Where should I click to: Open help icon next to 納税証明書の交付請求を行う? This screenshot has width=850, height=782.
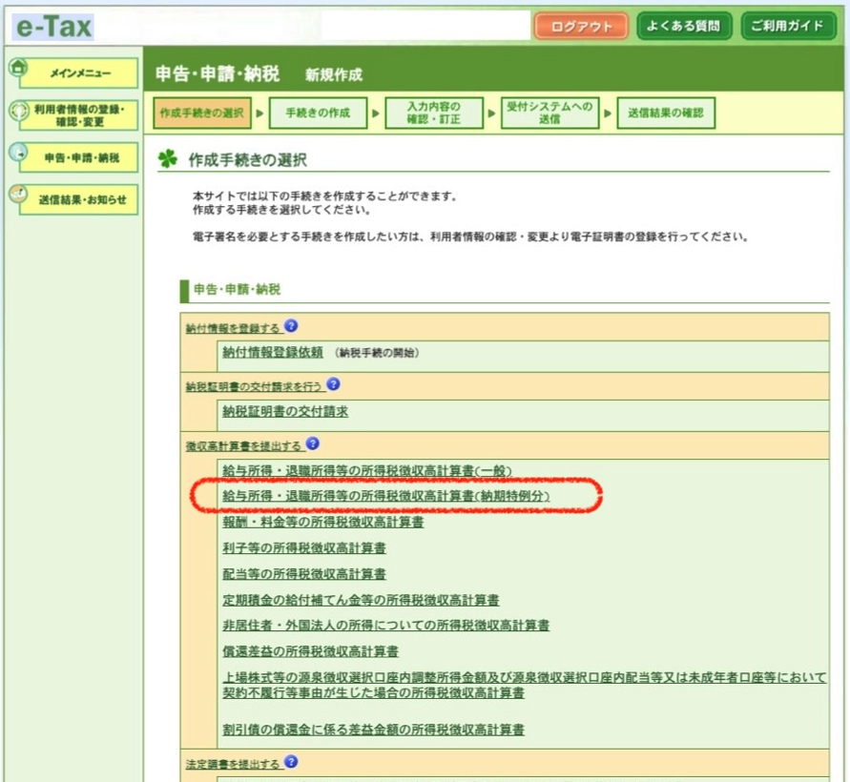click(x=333, y=384)
